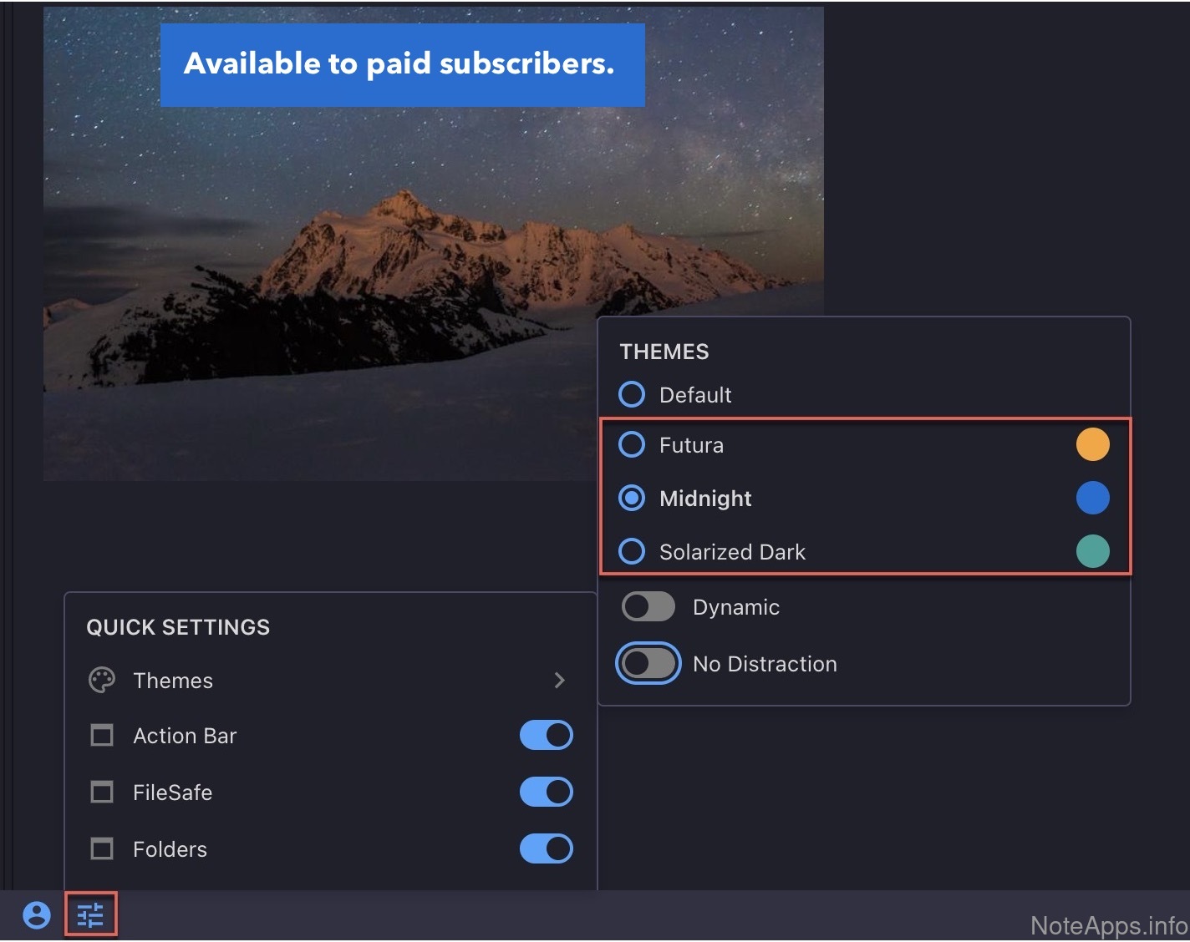Toggle the Action Bar switch off
1190x942 pixels.
[x=546, y=736]
